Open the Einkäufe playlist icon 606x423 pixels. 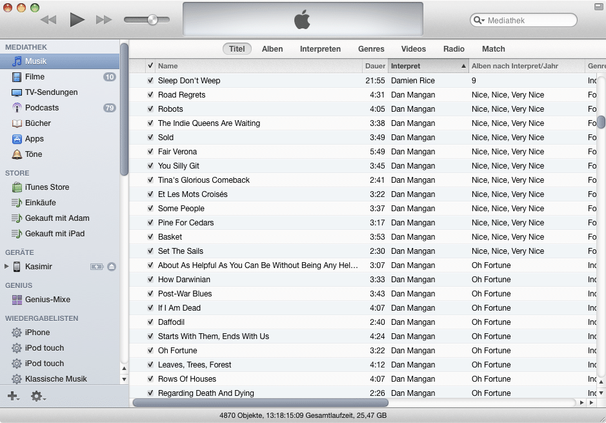[x=17, y=203]
